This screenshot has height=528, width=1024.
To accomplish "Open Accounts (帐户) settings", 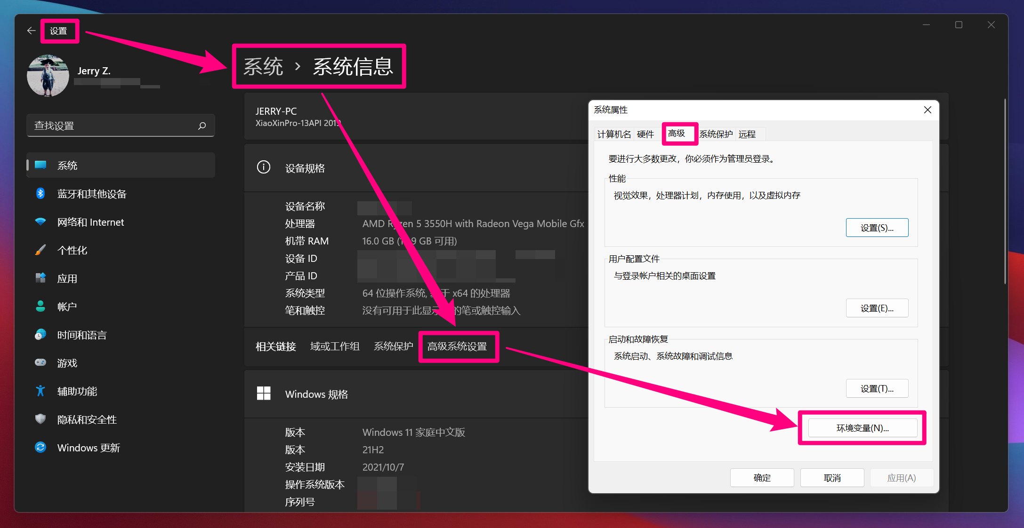I will [x=67, y=307].
